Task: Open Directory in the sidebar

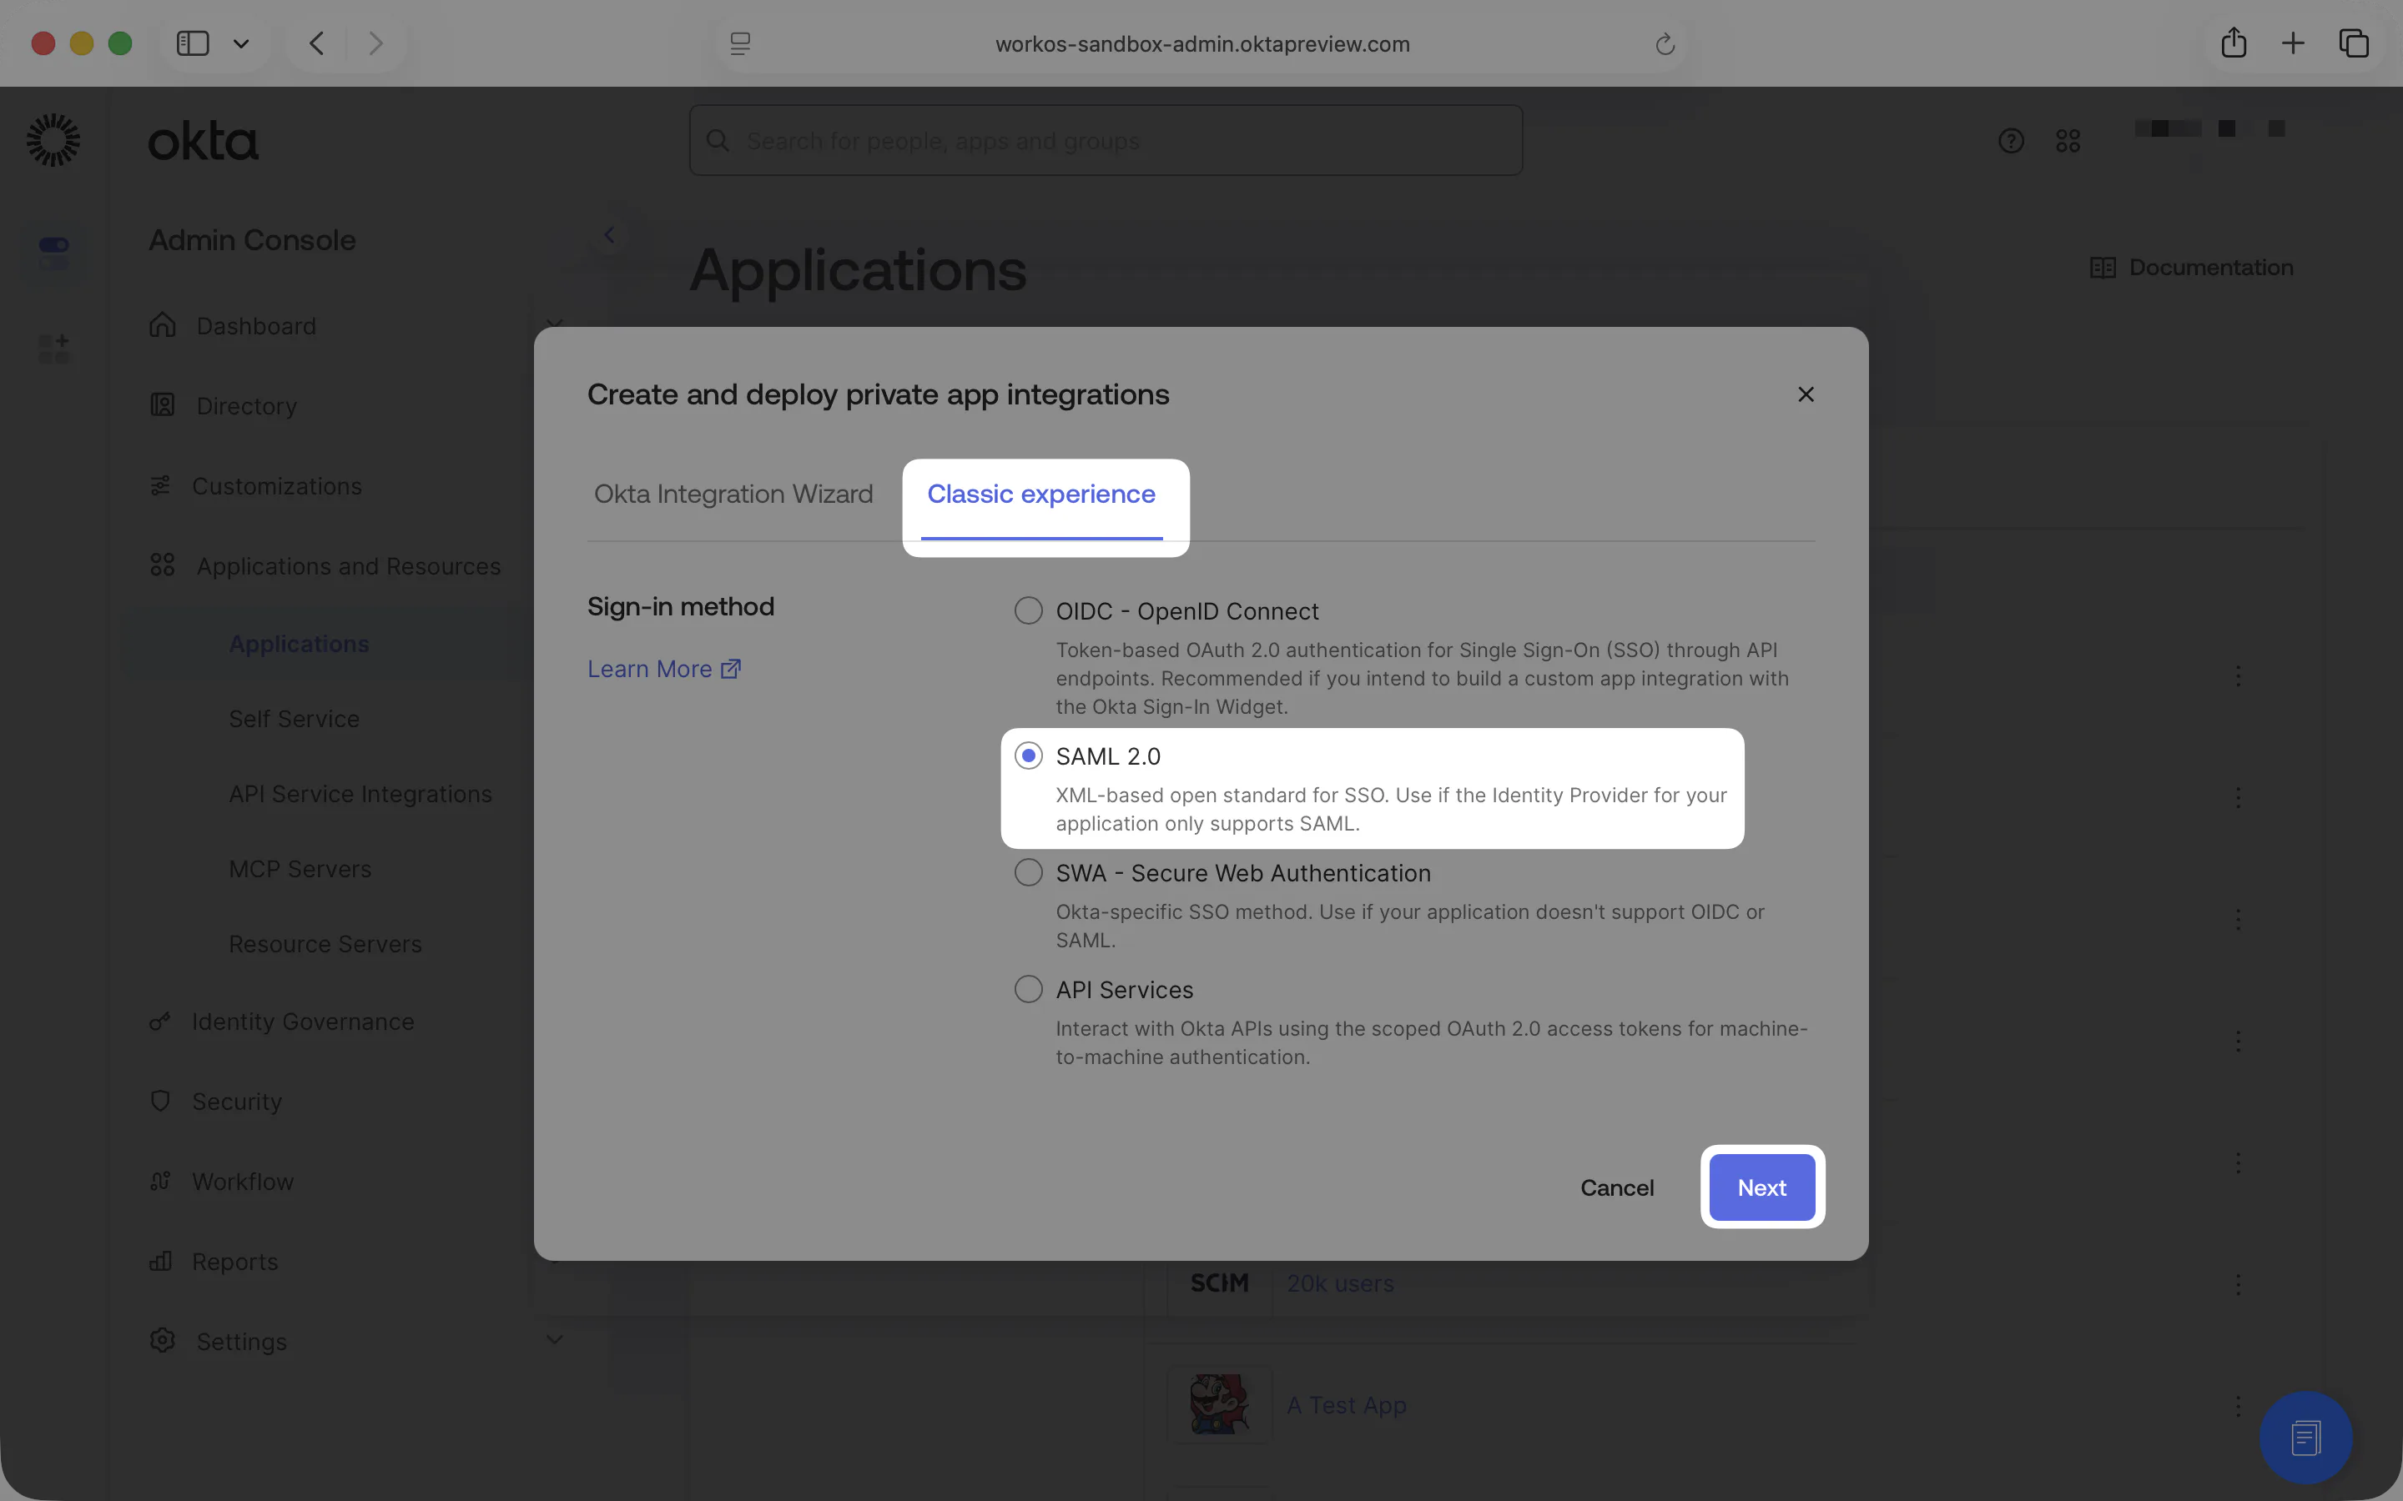Action: tap(246, 406)
